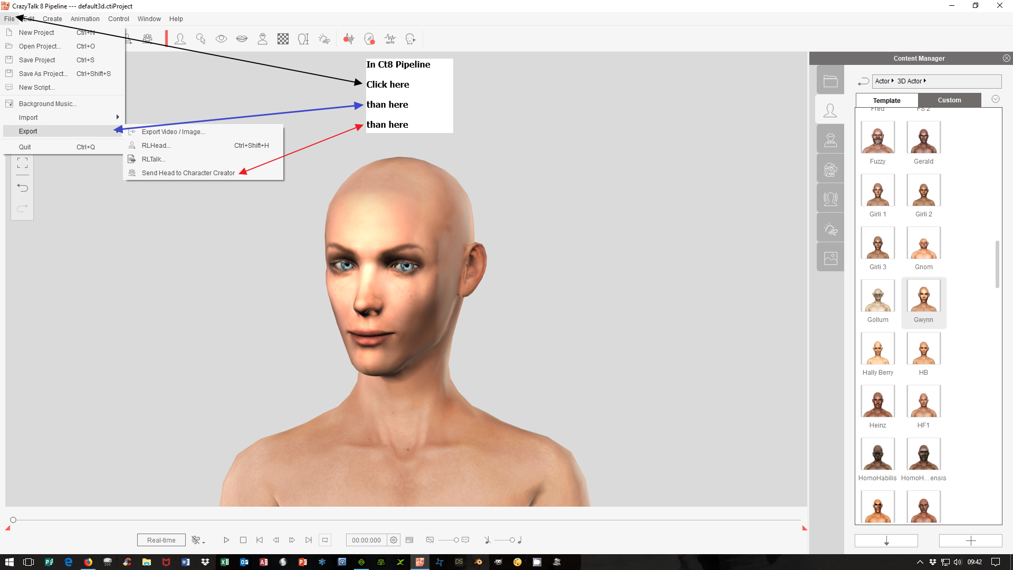The image size is (1013, 570).
Task: Select the voice/audio head category icon
Action: click(x=830, y=199)
